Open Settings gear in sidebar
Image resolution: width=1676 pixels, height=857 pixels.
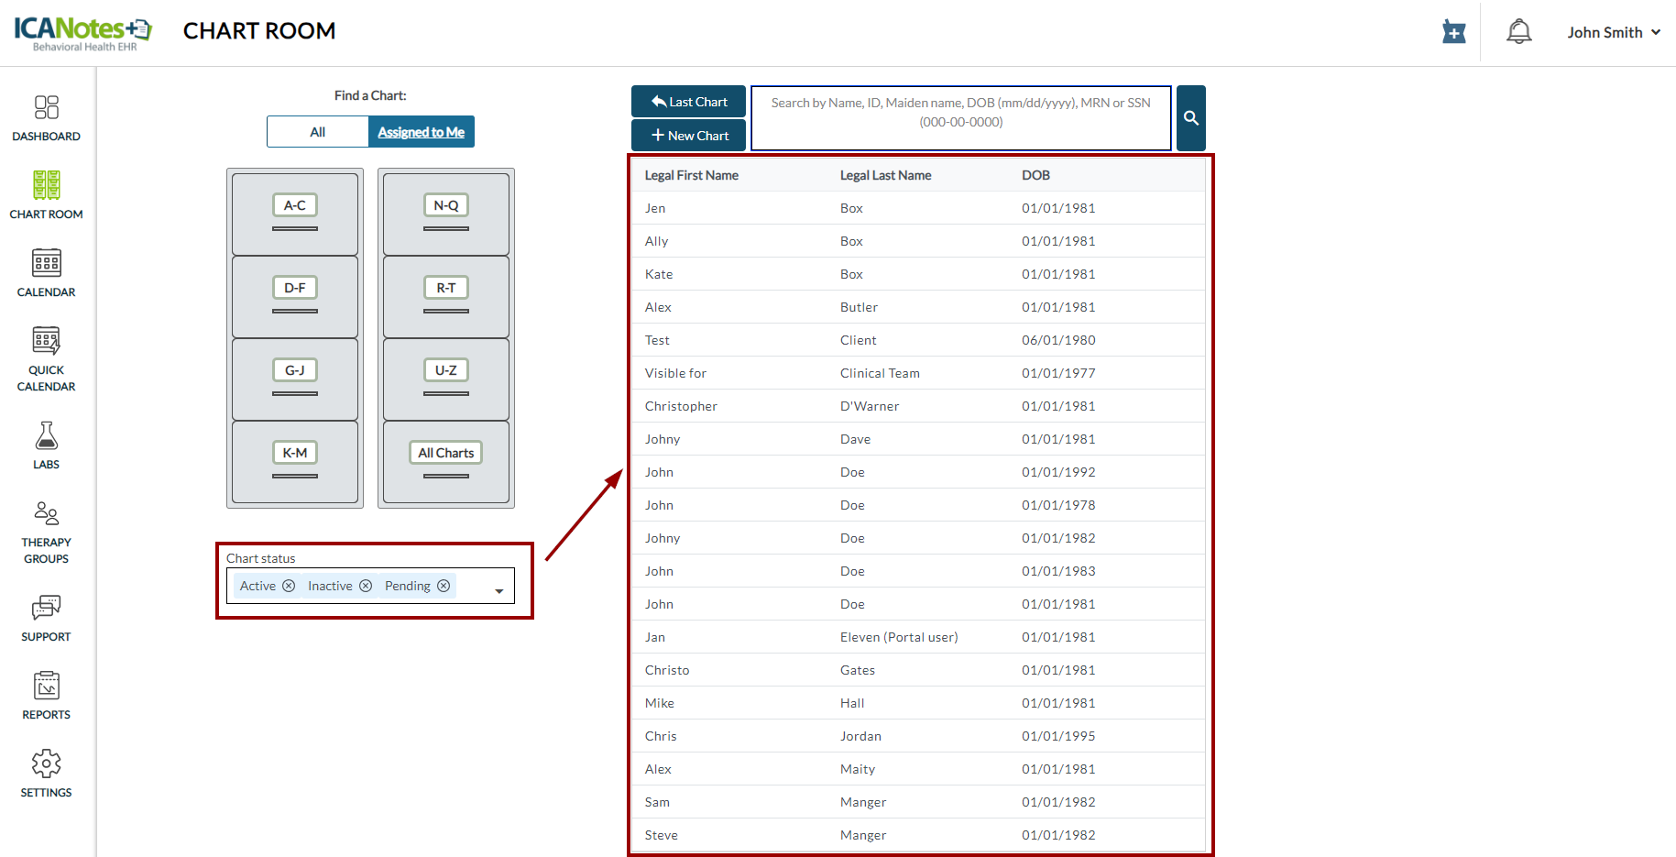46,764
